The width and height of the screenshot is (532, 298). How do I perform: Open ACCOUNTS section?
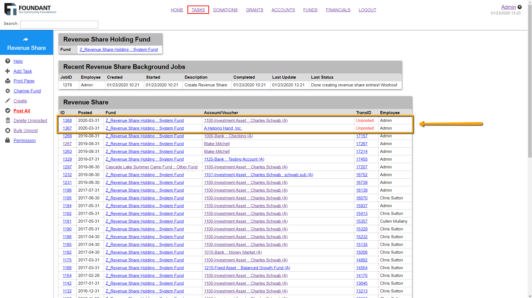tap(283, 10)
